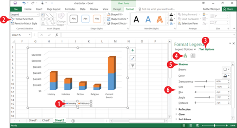Click the Align objects icon in Arrange
Viewport: 237px width, 128px height.
[204, 14]
